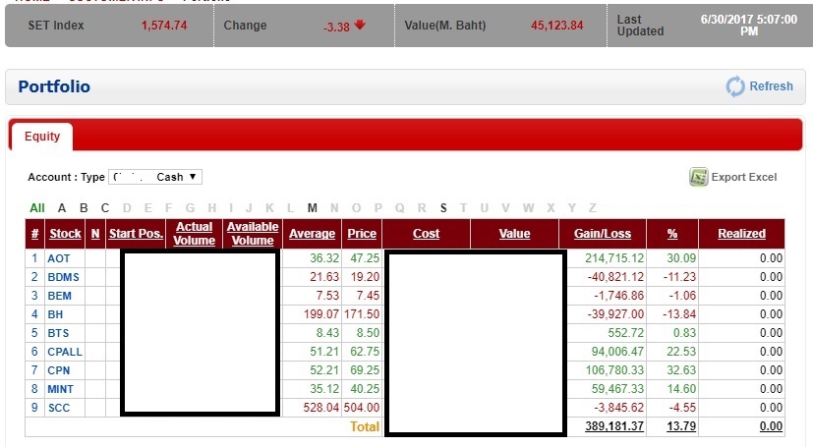The width and height of the screenshot is (813, 447).
Task: Filter stocks by letter S
Action: click(x=443, y=208)
